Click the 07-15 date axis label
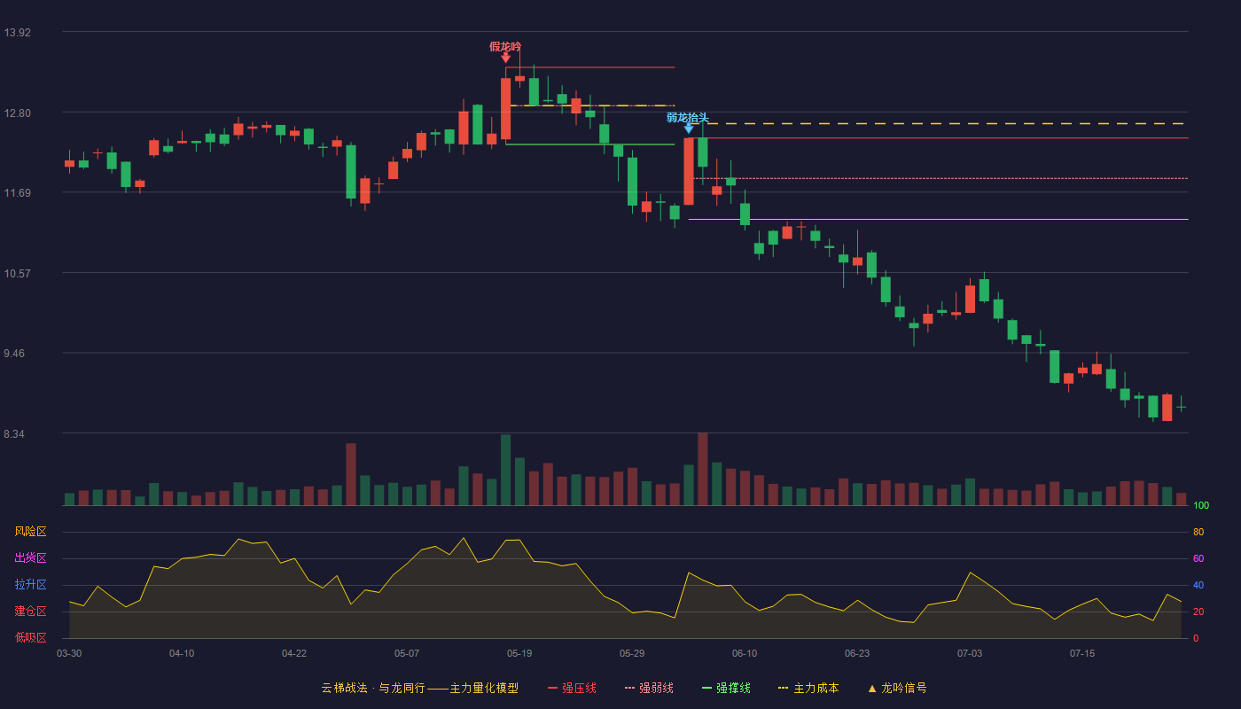This screenshot has width=1241, height=709. pos(1082,653)
